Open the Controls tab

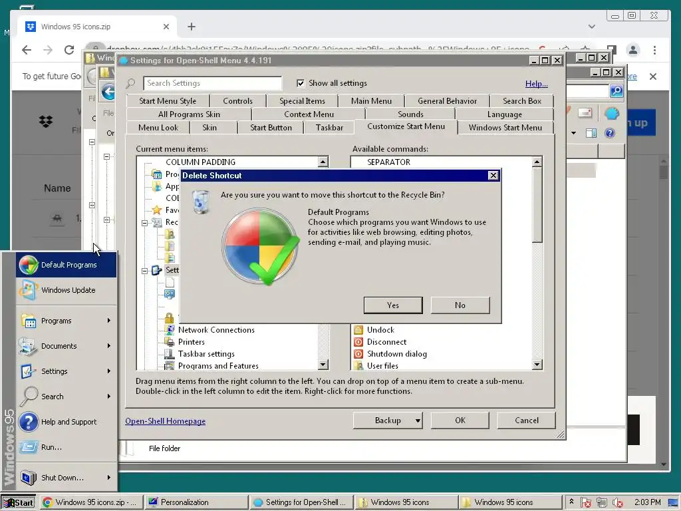pos(237,101)
